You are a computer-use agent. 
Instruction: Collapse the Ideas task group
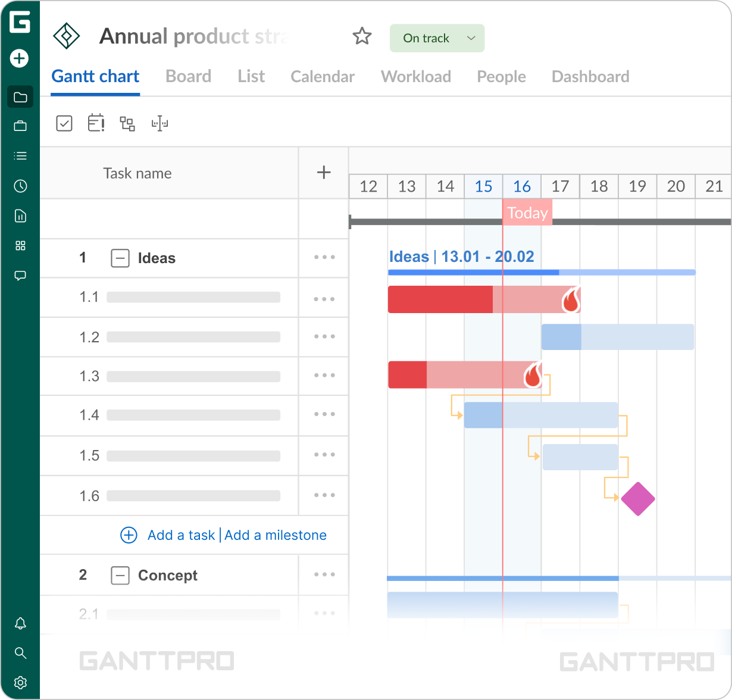[x=120, y=258]
